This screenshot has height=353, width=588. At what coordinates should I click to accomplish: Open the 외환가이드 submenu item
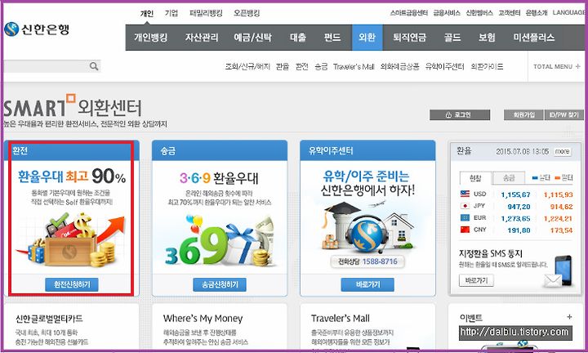pos(487,67)
